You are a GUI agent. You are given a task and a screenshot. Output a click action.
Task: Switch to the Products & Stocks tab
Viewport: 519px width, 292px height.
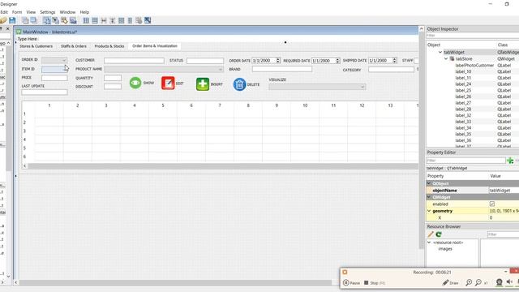[x=109, y=46]
